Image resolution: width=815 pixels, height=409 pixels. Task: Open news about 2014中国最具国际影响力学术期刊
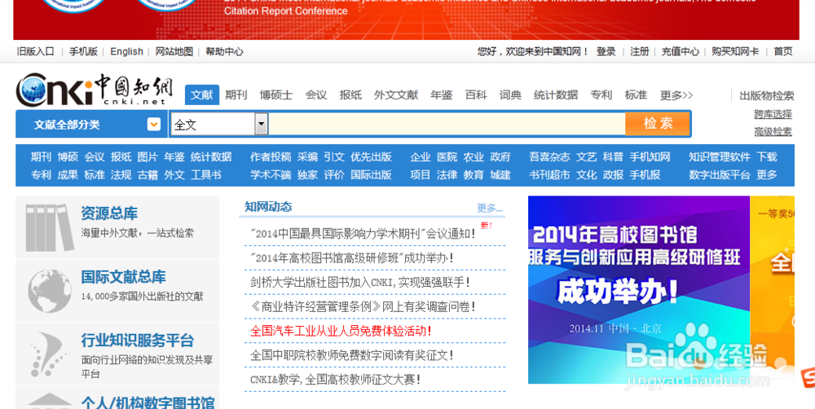(363, 234)
